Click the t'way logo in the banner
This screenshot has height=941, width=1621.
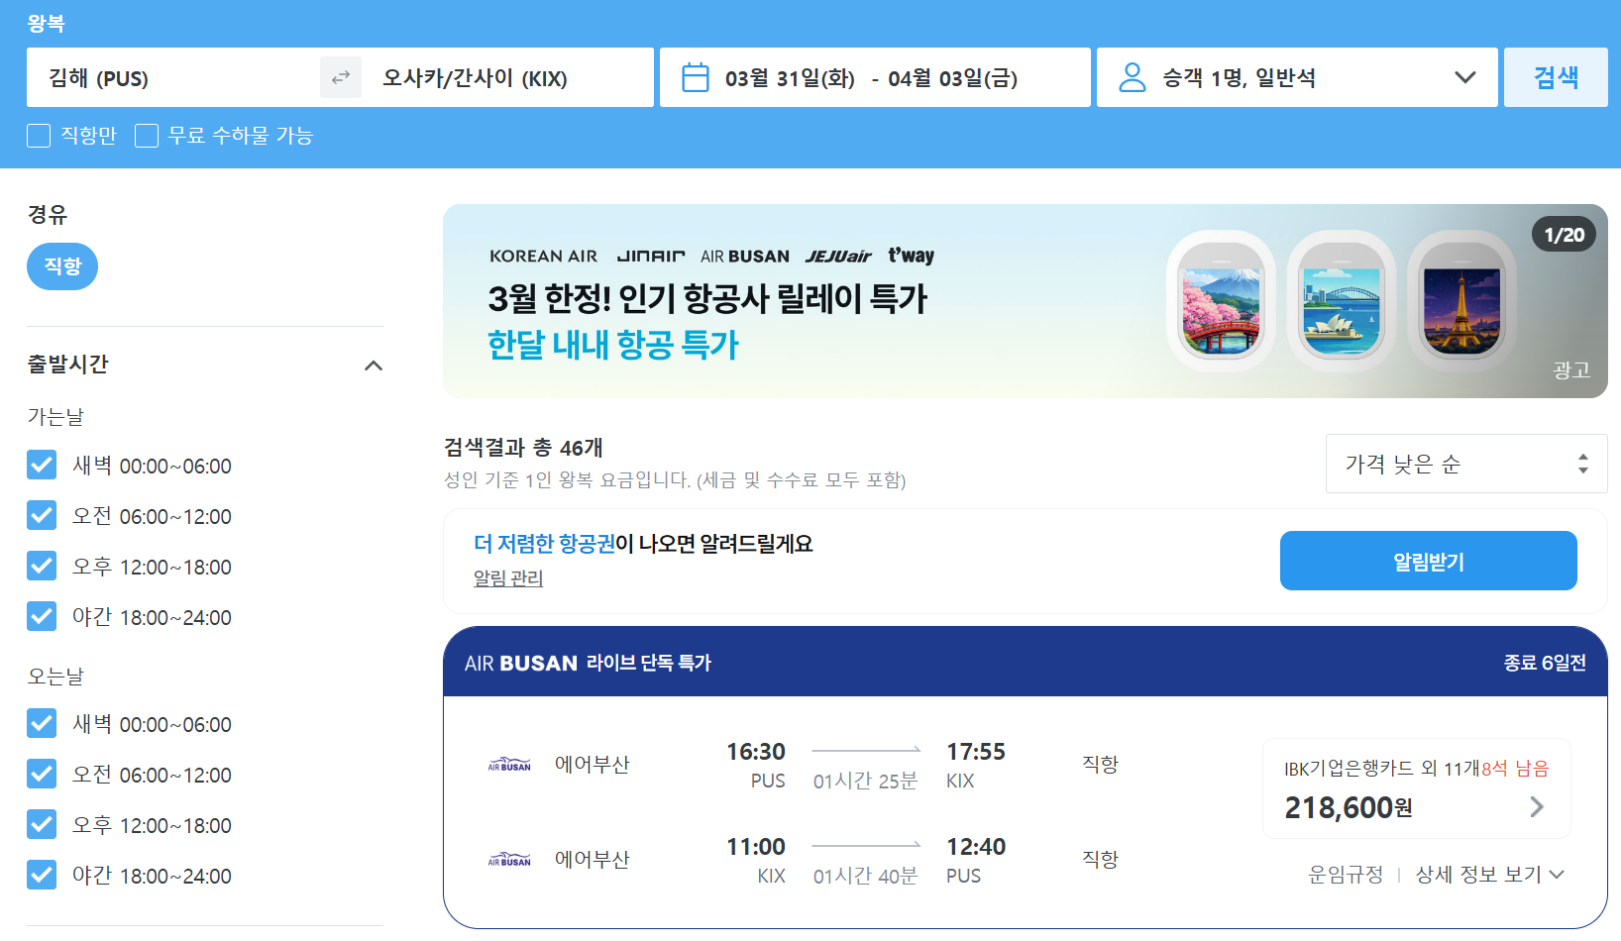tap(909, 255)
